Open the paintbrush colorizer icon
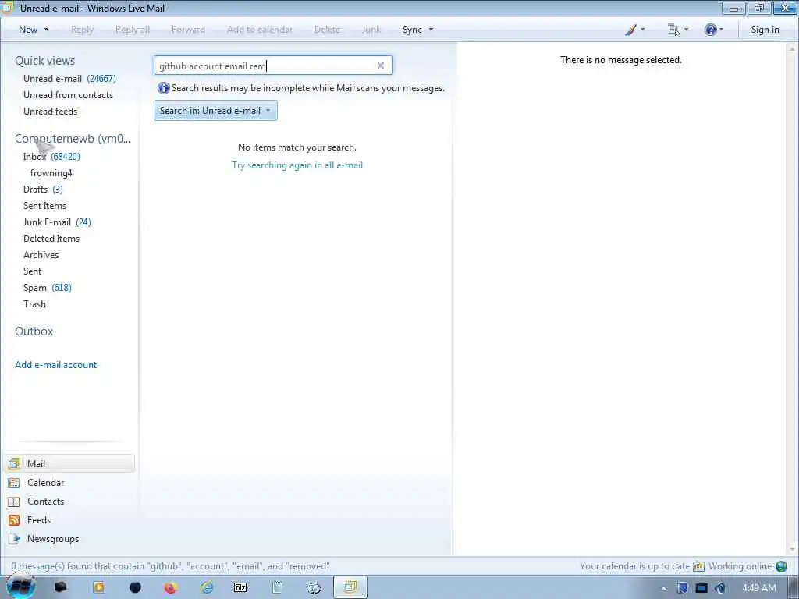 point(630,30)
